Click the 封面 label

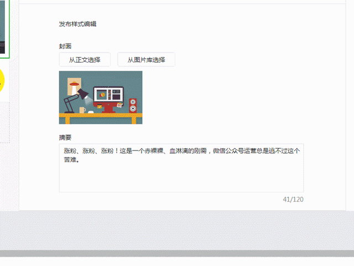tap(65, 46)
